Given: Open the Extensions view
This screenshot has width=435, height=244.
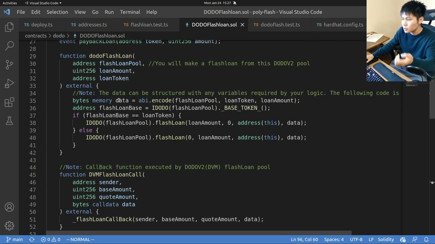Looking at the screenshot, I should click(10, 102).
